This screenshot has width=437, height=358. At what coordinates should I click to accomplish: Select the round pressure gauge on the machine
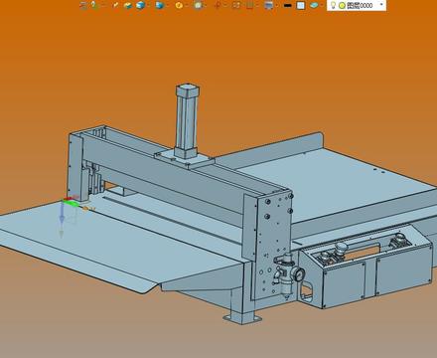pos(298,274)
